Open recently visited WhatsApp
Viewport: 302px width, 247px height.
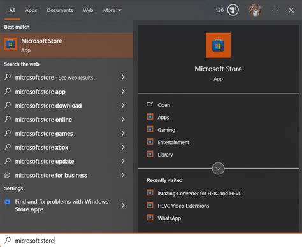[169, 218]
